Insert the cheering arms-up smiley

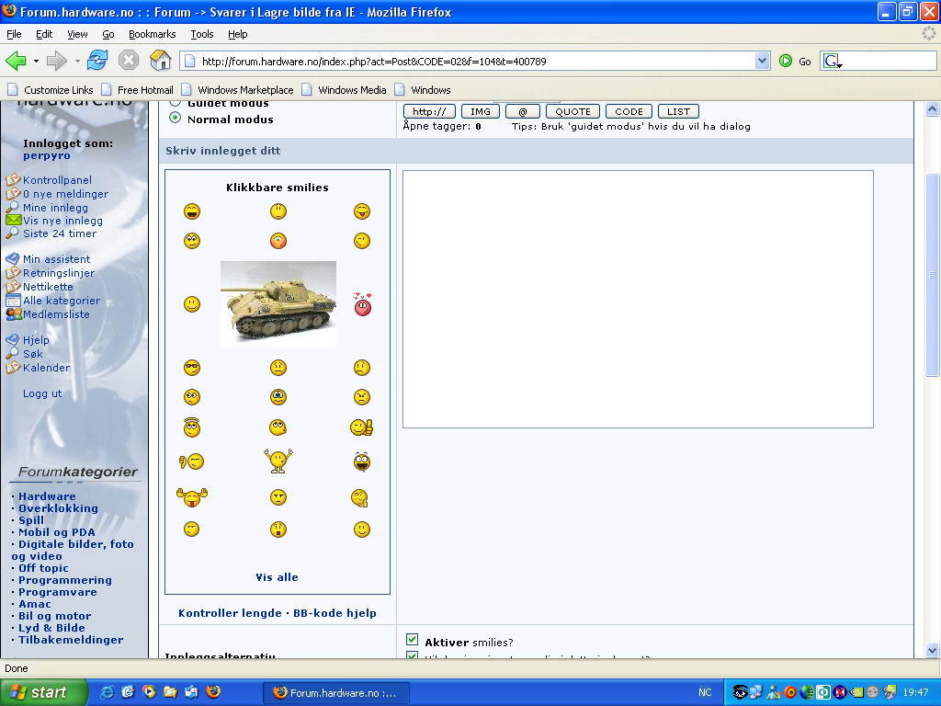coord(278,461)
